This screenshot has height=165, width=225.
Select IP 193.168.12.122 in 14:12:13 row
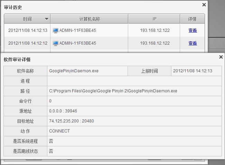point(155,30)
